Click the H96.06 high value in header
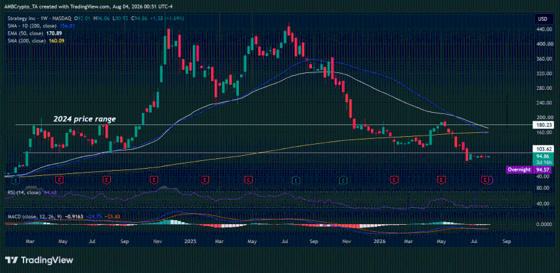 point(102,18)
